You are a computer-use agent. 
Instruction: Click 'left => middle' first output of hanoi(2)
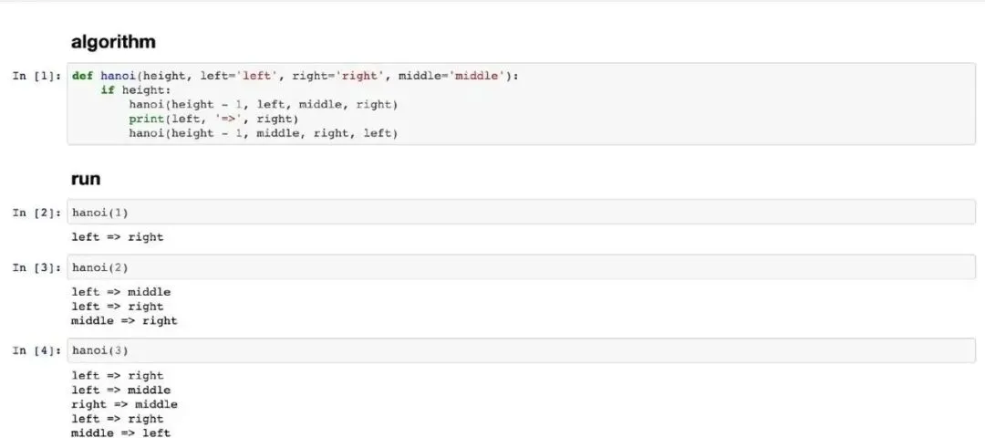point(120,292)
